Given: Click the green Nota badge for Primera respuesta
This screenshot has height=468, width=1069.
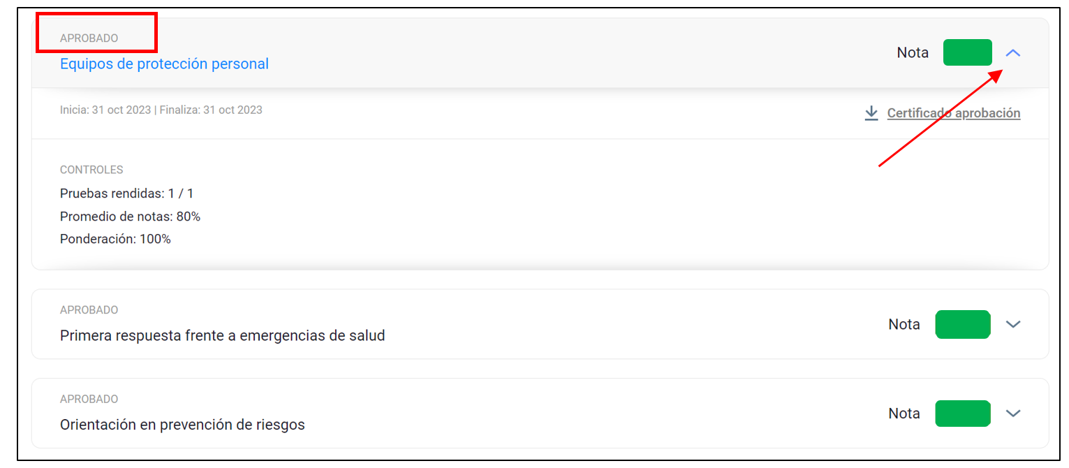Looking at the screenshot, I should 963,324.
